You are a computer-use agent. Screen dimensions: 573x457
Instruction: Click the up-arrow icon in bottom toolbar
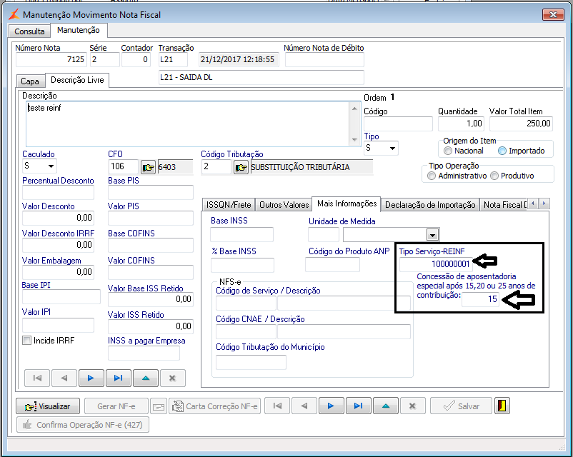click(385, 406)
